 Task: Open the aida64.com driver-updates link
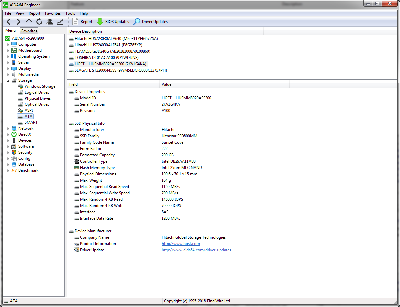196,250
